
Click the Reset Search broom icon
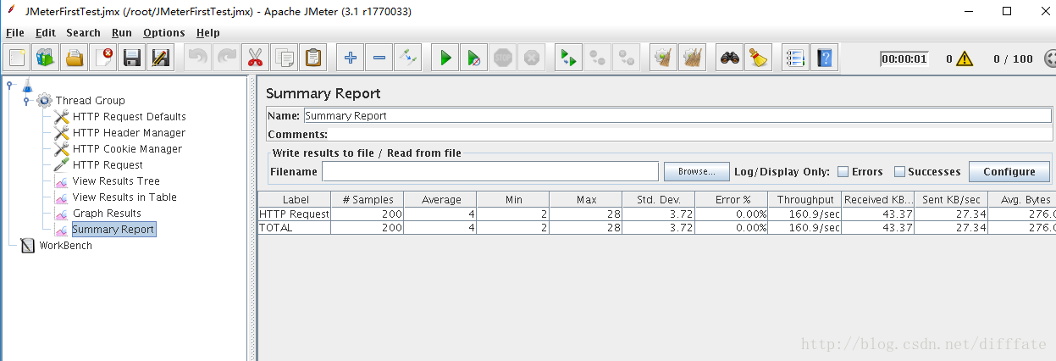click(759, 58)
